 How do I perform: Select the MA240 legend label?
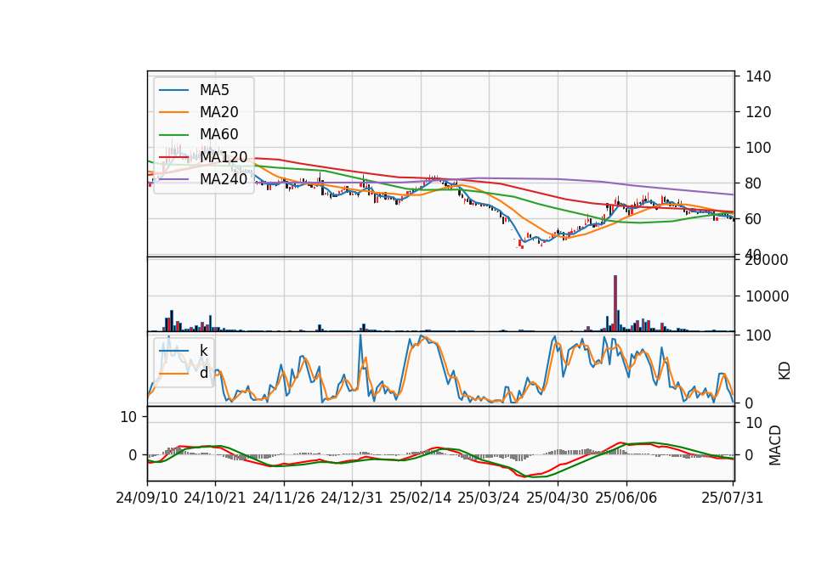pos(224,179)
